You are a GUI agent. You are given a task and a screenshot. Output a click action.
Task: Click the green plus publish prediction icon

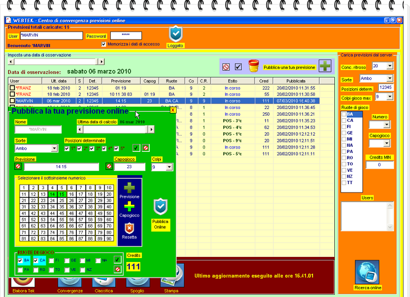point(325,66)
